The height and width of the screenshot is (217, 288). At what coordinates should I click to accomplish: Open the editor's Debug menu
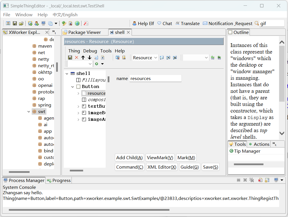pyautogui.click(x=90, y=51)
